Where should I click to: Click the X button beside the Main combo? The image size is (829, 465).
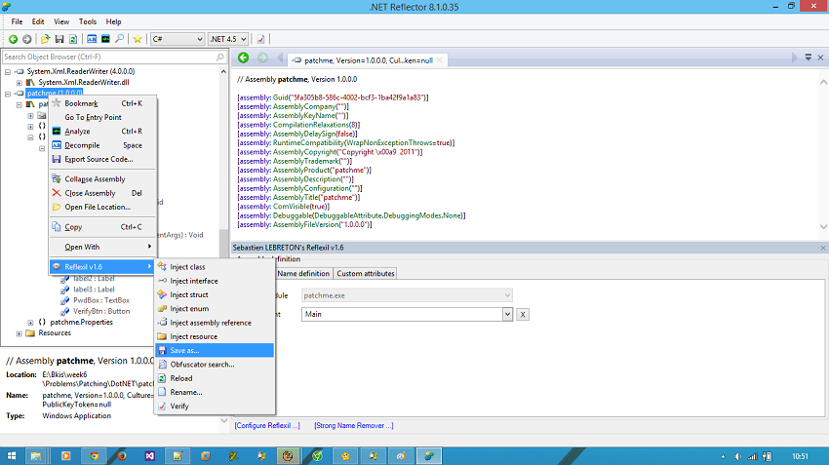523,315
